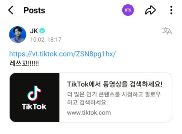Select the post text 레쓰꼬!!!!!!
The image size is (182, 134).
[24, 64]
